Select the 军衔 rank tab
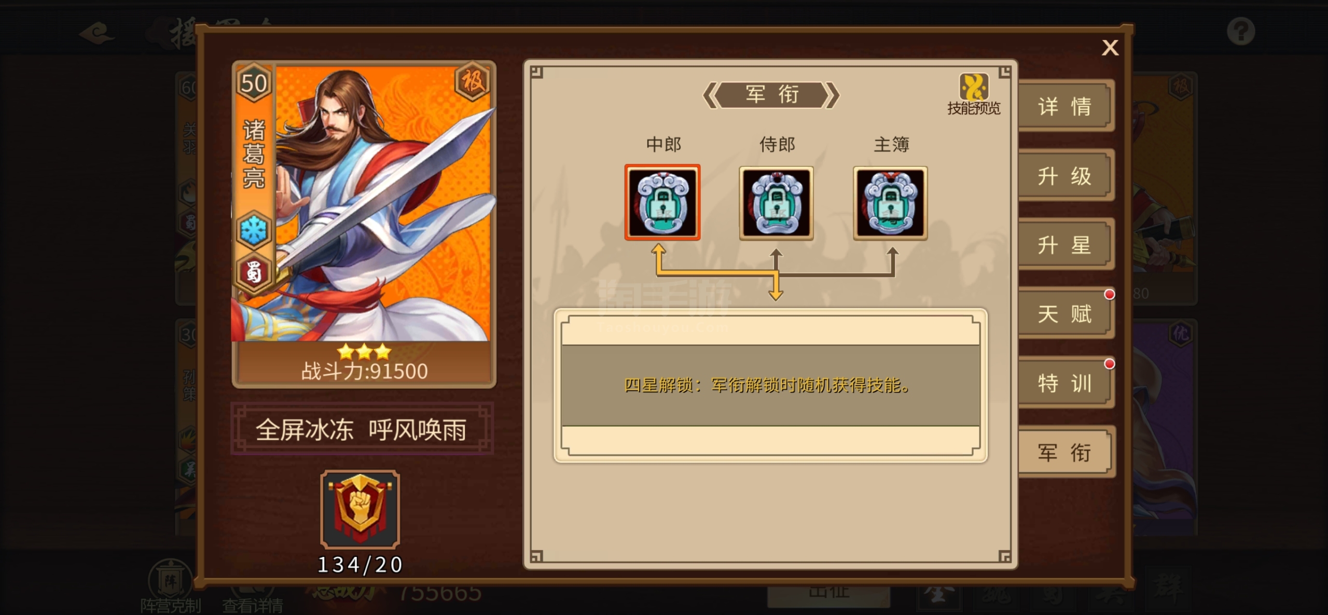 click(x=1066, y=452)
